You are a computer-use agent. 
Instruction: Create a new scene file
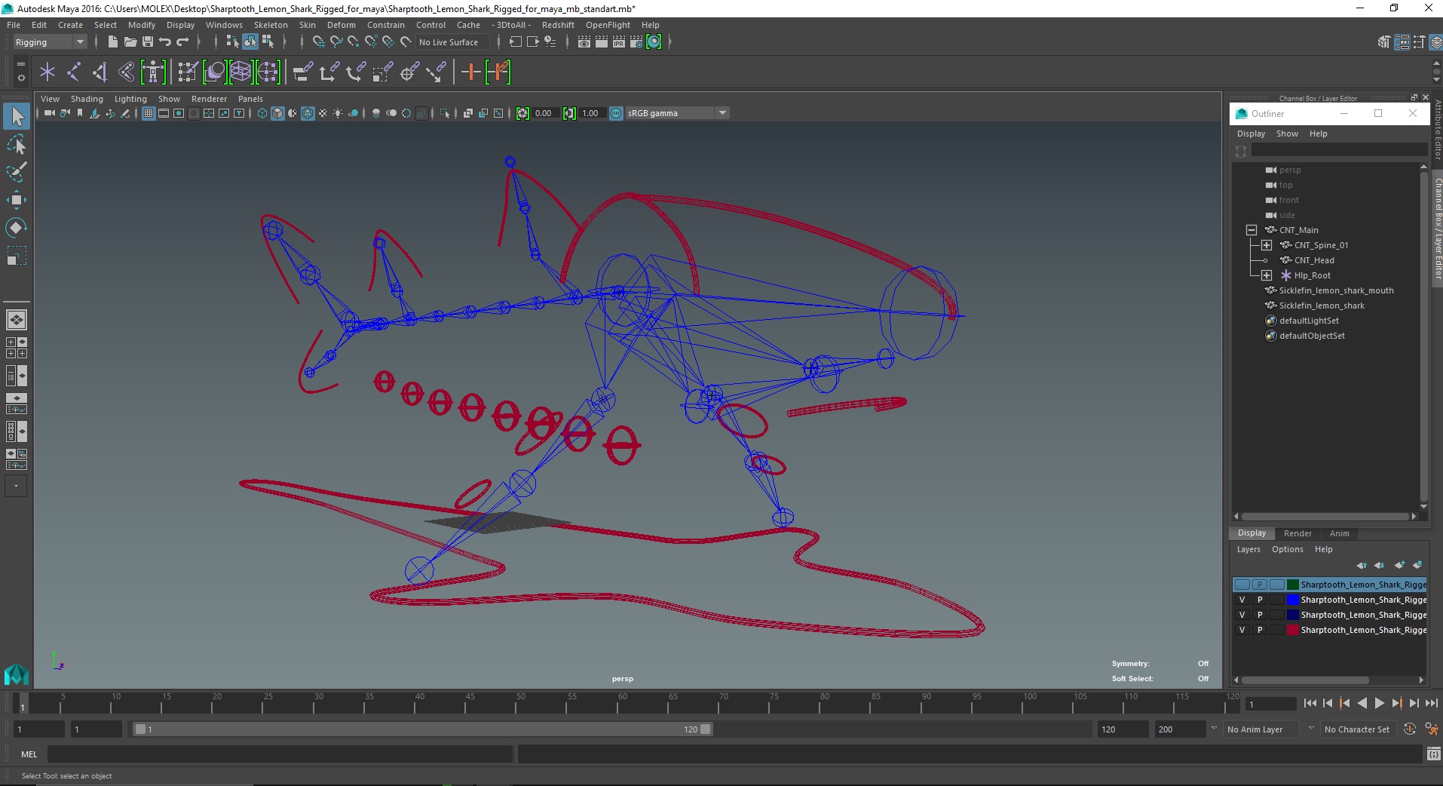[112, 42]
